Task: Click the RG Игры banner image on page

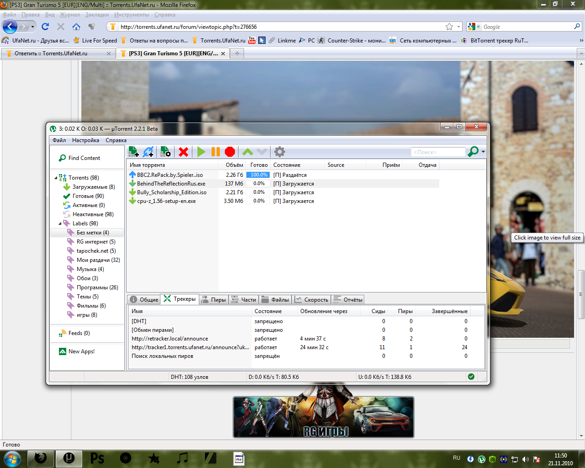Action: (324, 417)
